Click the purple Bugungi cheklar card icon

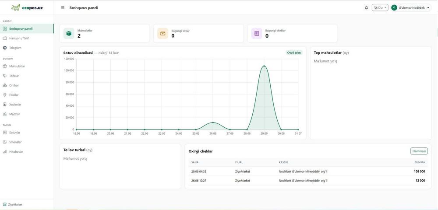(256, 33)
